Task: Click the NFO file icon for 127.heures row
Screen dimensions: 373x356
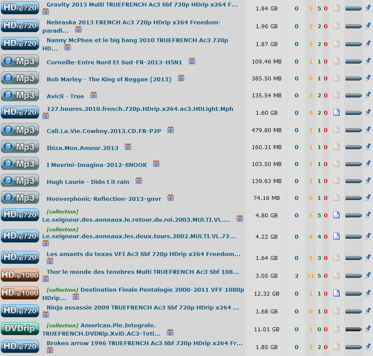Action: (336, 112)
